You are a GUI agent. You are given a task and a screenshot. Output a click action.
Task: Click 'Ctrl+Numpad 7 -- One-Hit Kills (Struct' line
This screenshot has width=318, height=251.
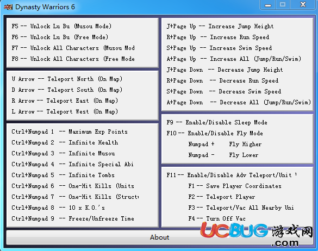pos(75,197)
